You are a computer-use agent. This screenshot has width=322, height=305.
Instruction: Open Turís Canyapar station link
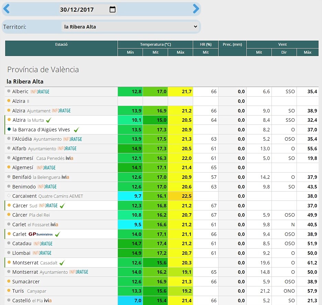point(29,291)
